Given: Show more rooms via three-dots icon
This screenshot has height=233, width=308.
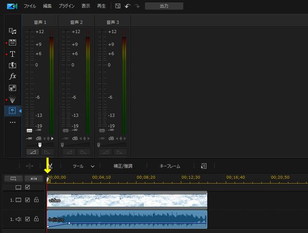Looking at the screenshot, I should point(13,122).
